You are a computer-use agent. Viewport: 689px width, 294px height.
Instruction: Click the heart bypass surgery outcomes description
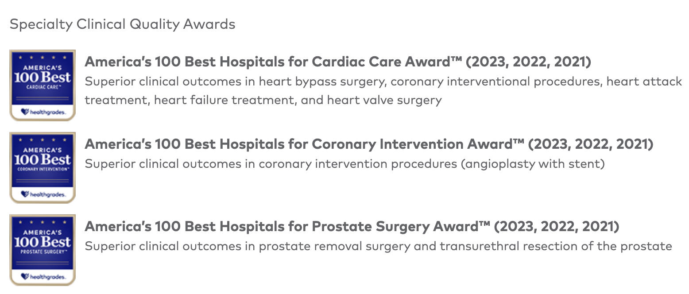383,91
